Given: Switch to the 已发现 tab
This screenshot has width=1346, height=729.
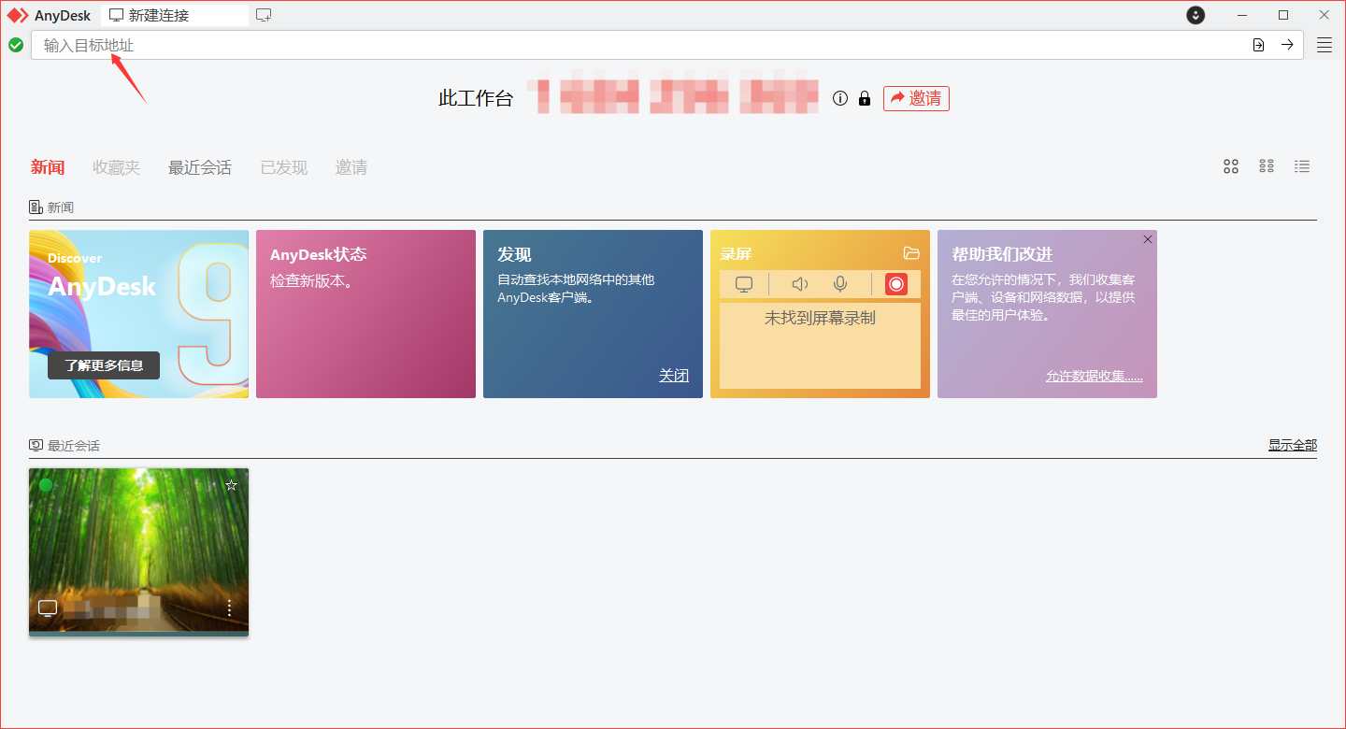Looking at the screenshot, I should click(x=284, y=167).
